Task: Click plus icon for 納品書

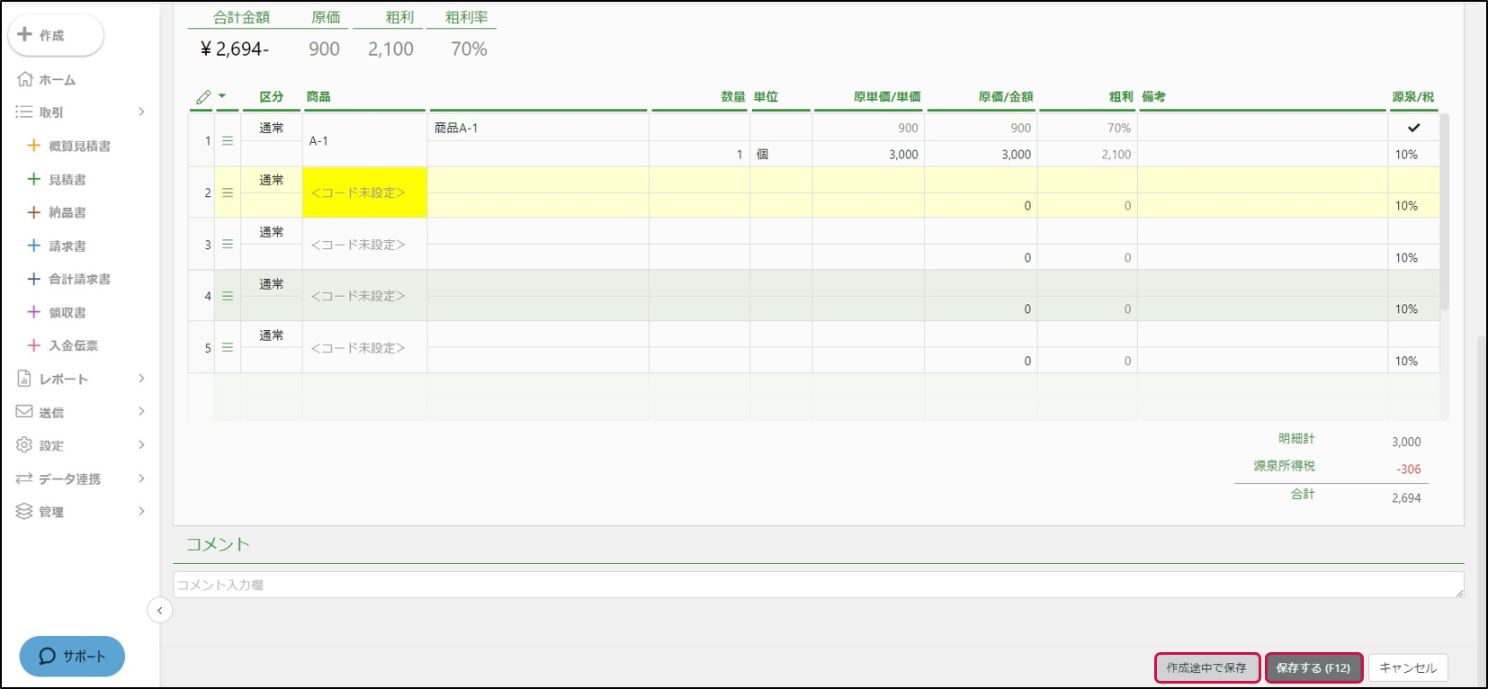Action: click(33, 212)
